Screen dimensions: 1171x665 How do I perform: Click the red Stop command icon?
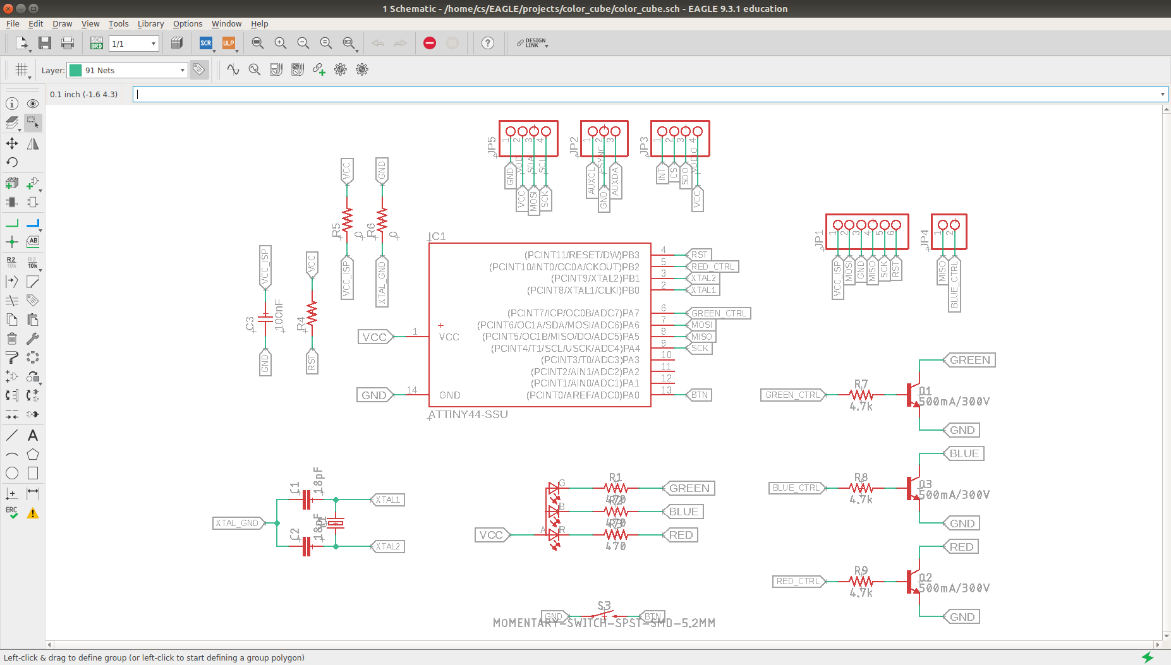[430, 43]
